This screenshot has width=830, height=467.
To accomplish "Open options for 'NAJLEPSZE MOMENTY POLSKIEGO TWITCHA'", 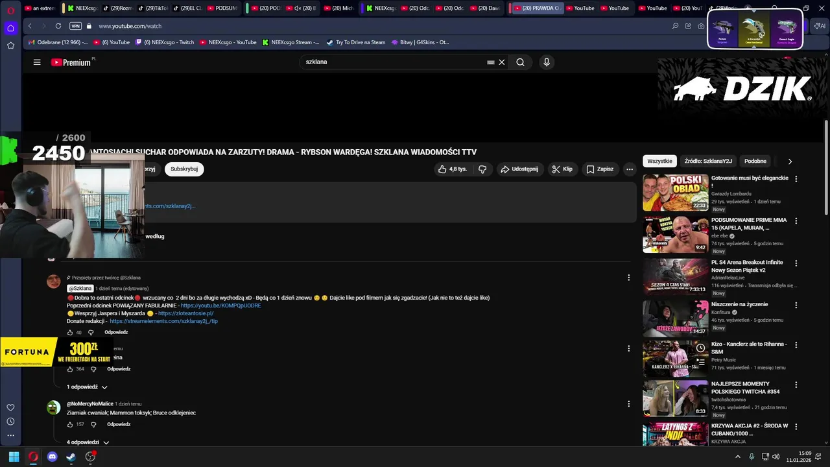I will click(x=796, y=385).
